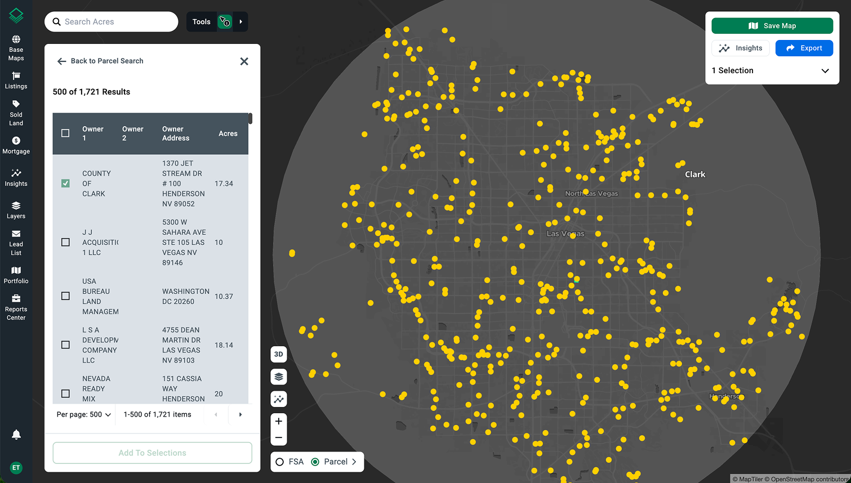Check the USA BUREAU LAND MANAGEMENT row

[65, 296]
